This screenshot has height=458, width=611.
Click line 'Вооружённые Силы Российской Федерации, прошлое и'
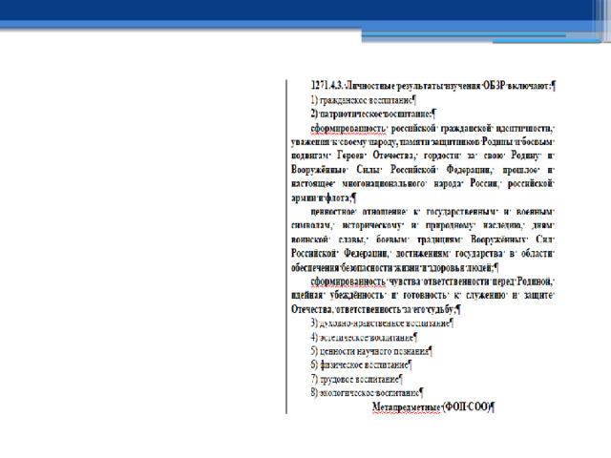[423, 170]
